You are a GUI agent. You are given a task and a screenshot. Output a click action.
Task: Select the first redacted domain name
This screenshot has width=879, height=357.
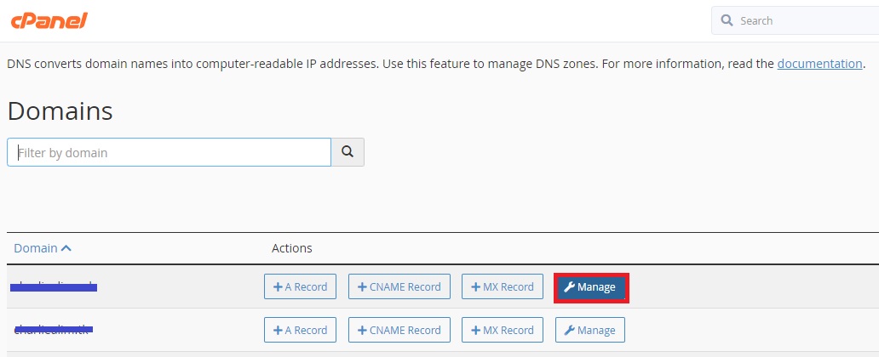click(54, 287)
